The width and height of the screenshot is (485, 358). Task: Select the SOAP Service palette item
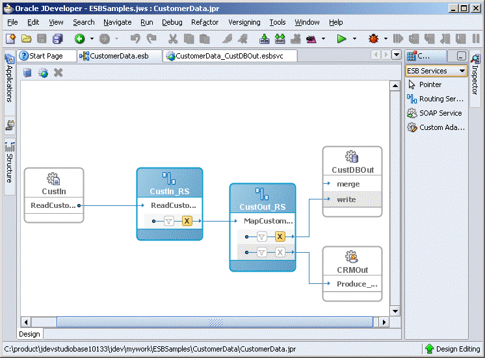point(436,113)
